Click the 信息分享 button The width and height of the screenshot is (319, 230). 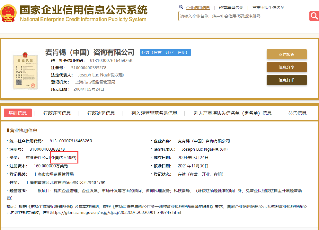coord(287,67)
